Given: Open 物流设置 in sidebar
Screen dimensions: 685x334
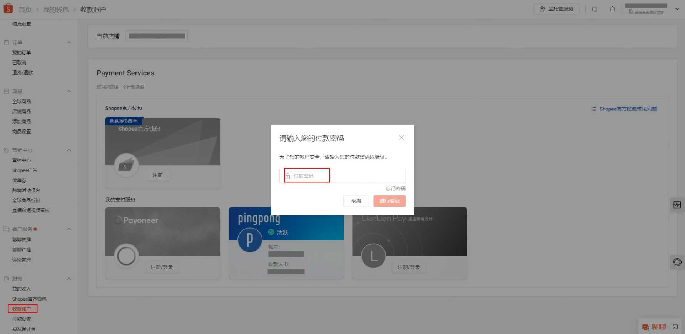Looking at the screenshot, I should [x=22, y=24].
